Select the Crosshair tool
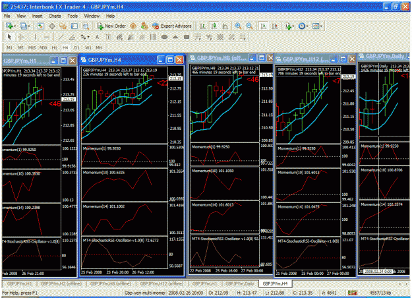The width and height of the screenshot is (412, 298). 20,37
